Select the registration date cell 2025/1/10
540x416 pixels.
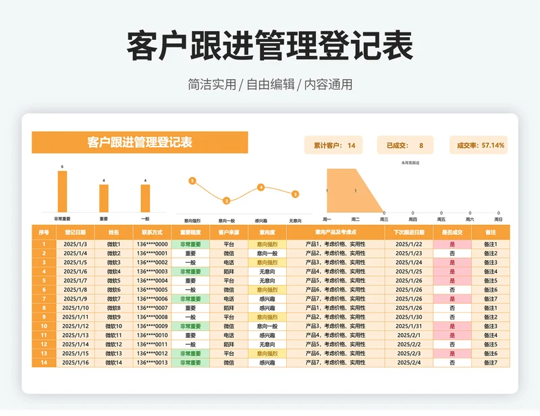(76, 308)
